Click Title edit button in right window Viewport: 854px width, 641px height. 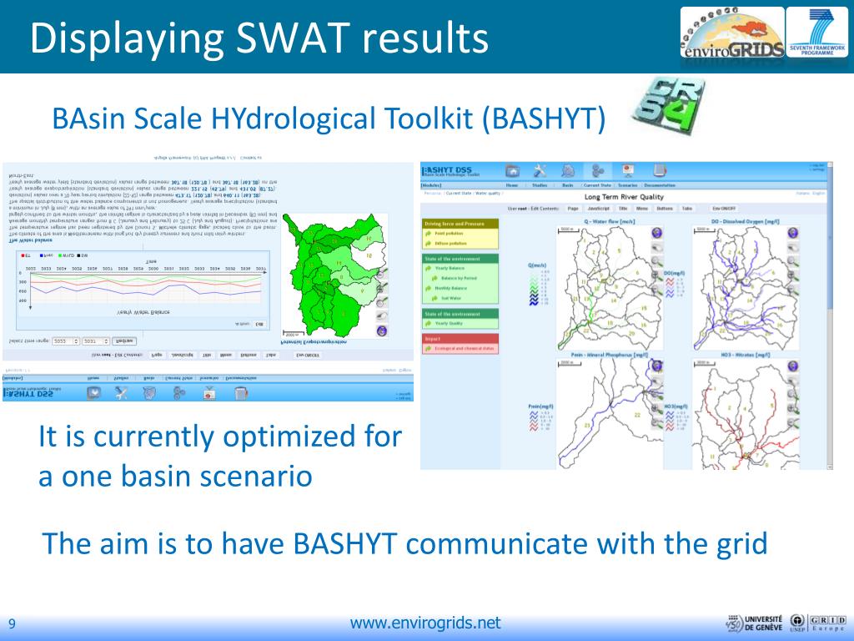click(x=623, y=208)
